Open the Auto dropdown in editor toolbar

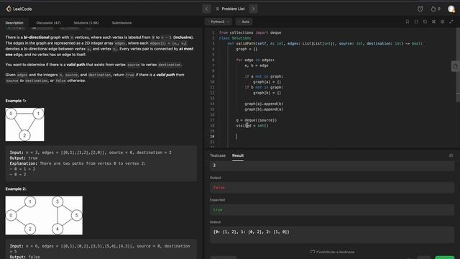244,22
